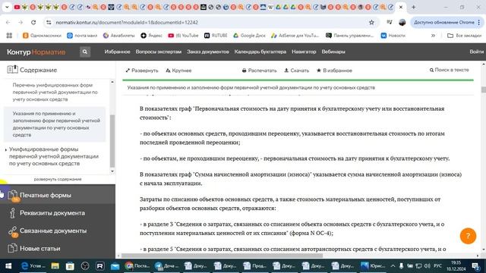Select Перечень унифицированных форм contents entry
Viewport: 486px width, 273px height.
55,93
